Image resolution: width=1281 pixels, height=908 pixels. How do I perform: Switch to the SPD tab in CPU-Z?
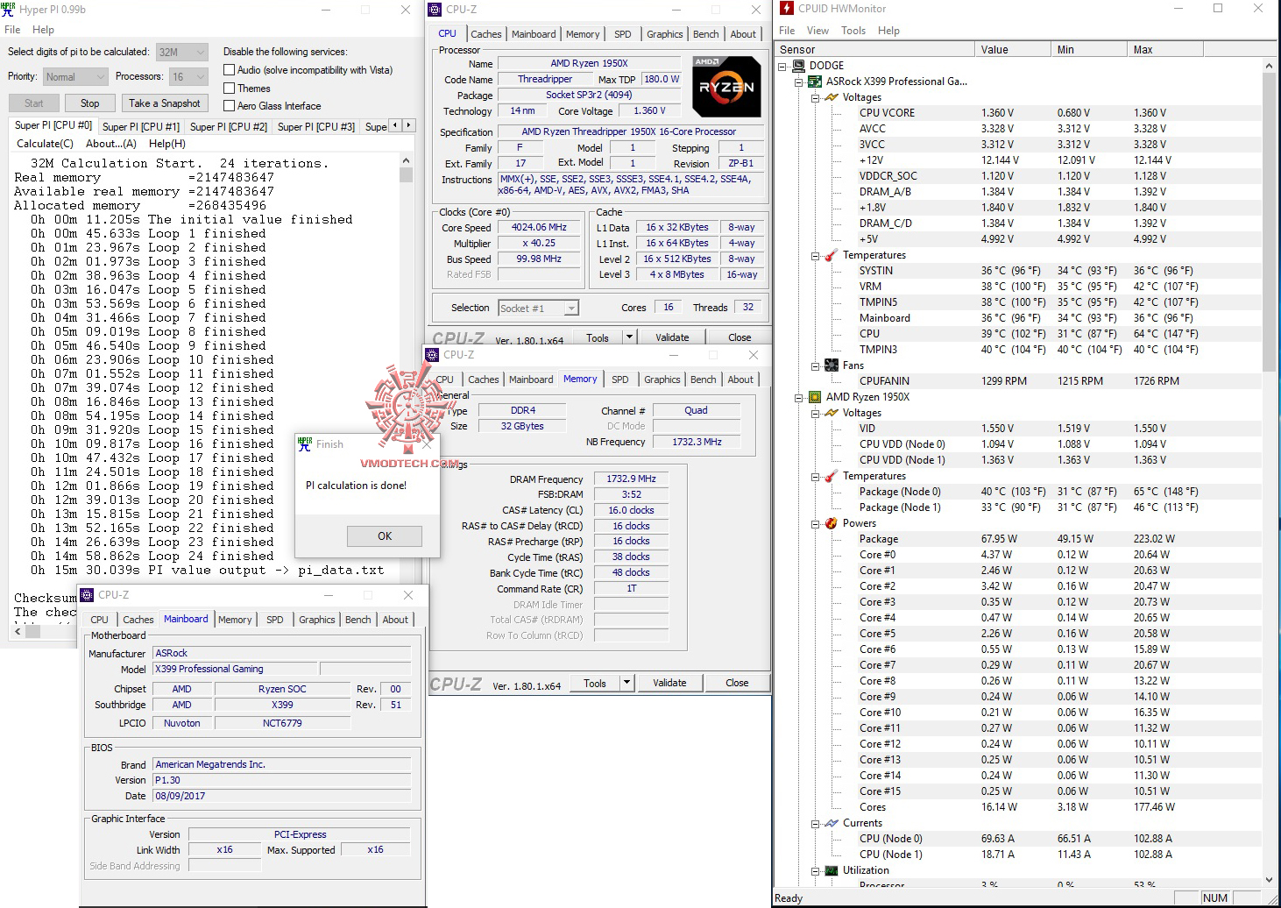(623, 34)
